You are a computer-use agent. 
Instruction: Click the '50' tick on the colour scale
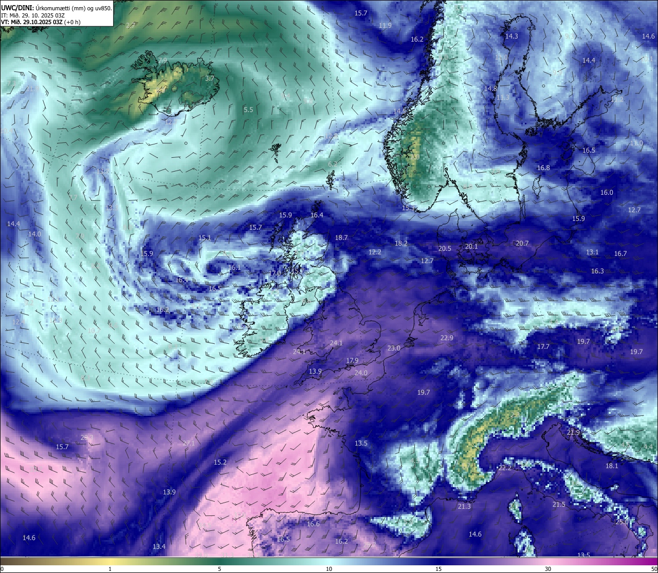pyautogui.click(x=654, y=569)
